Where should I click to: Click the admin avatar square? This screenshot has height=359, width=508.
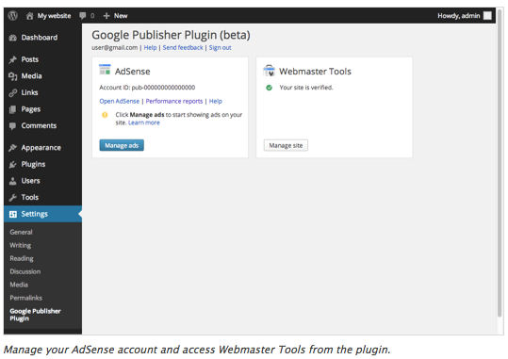[487, 16]
